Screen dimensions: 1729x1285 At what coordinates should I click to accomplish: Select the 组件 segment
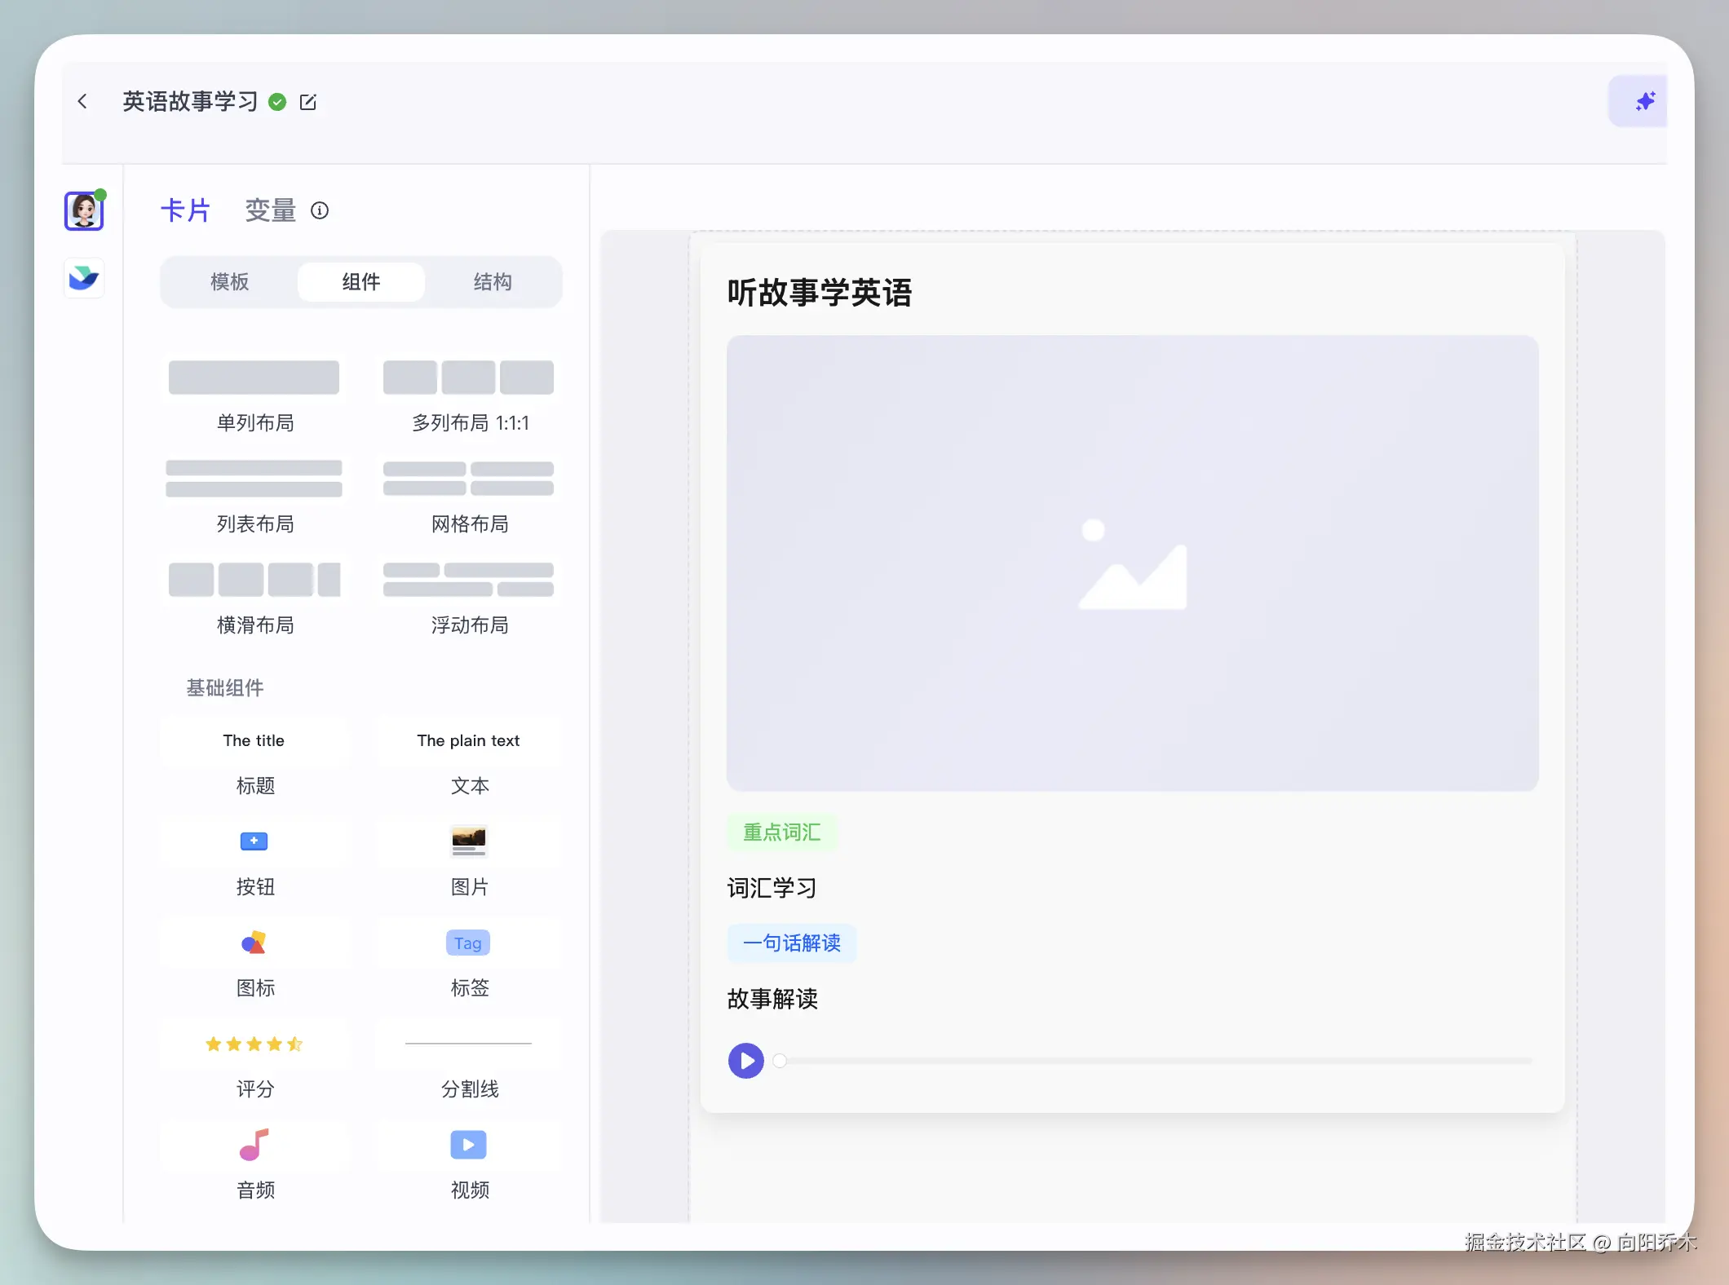[361, 282]
